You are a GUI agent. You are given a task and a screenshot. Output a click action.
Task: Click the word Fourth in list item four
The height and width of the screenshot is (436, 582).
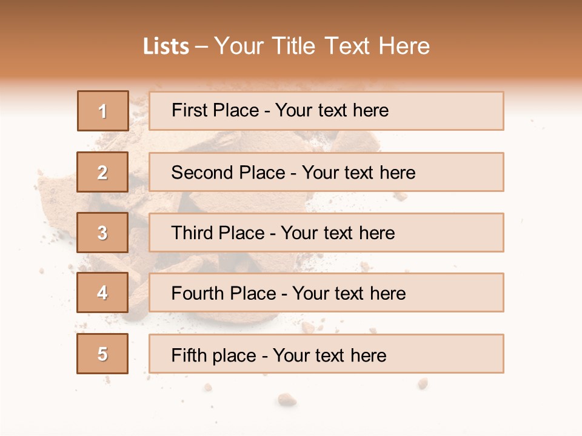coord(198,293)
